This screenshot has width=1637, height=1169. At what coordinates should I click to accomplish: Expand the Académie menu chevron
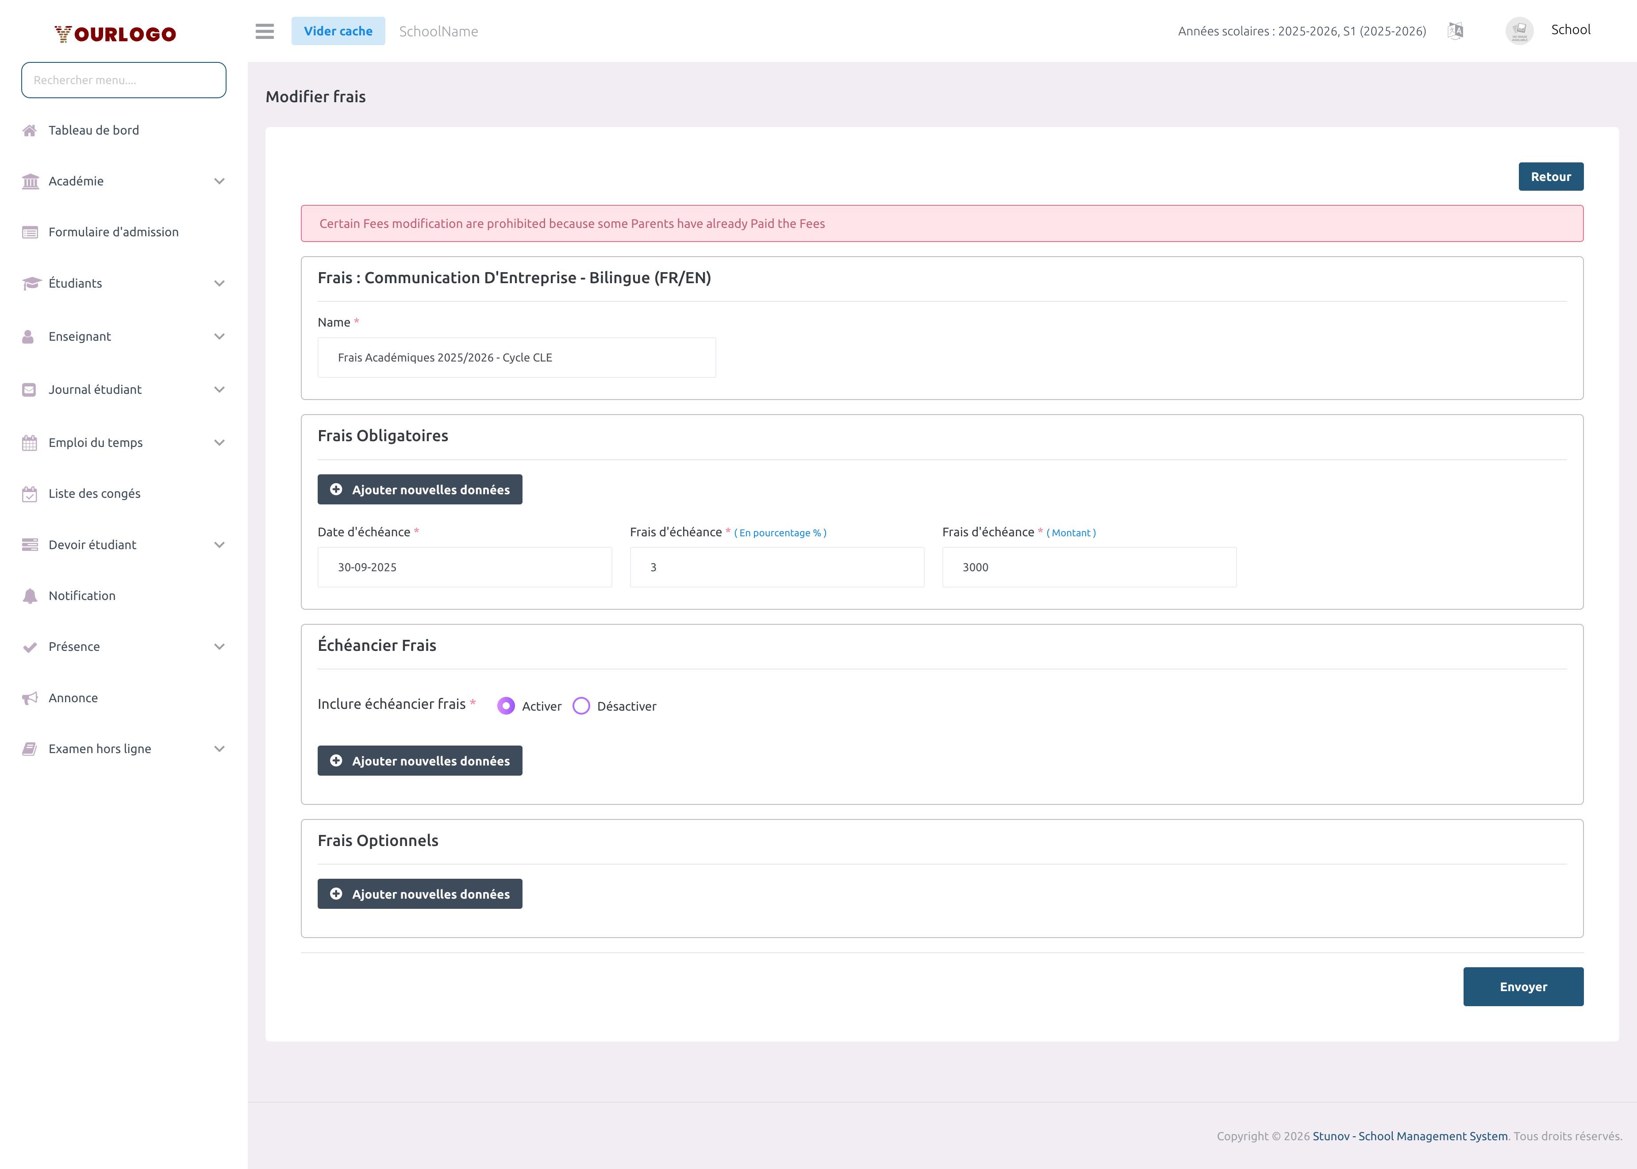[x=219, y=181]
